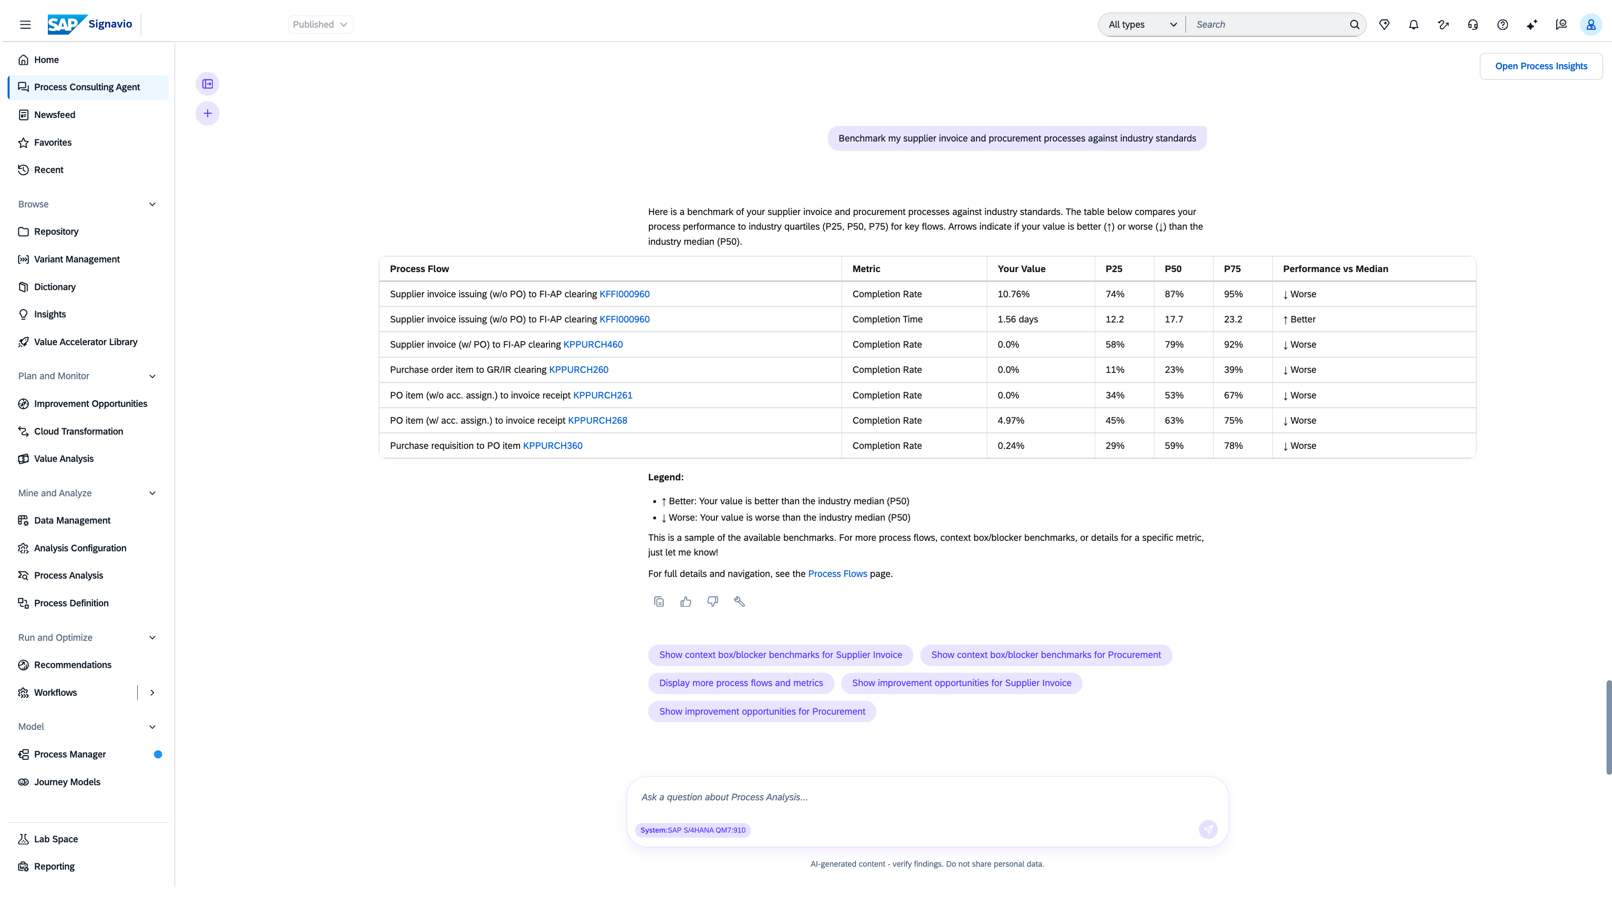Give thumbs down to the response
This screenshot has height=907, width=1612.
point(713,602)
